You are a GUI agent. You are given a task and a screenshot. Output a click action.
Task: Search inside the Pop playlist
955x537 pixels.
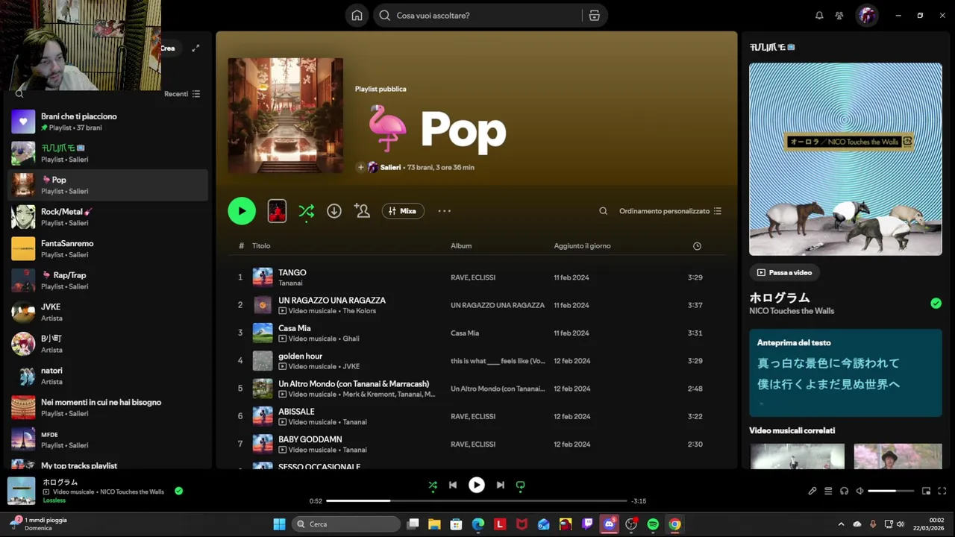[x=603, y=211]
